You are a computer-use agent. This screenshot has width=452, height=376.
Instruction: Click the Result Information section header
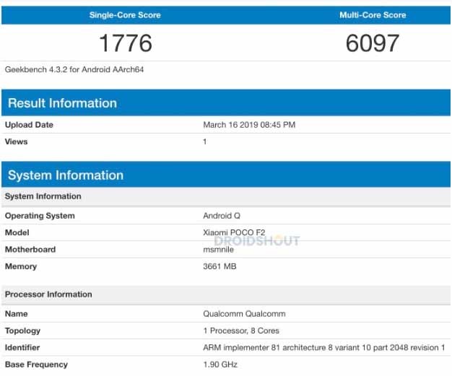click(226, 103)
